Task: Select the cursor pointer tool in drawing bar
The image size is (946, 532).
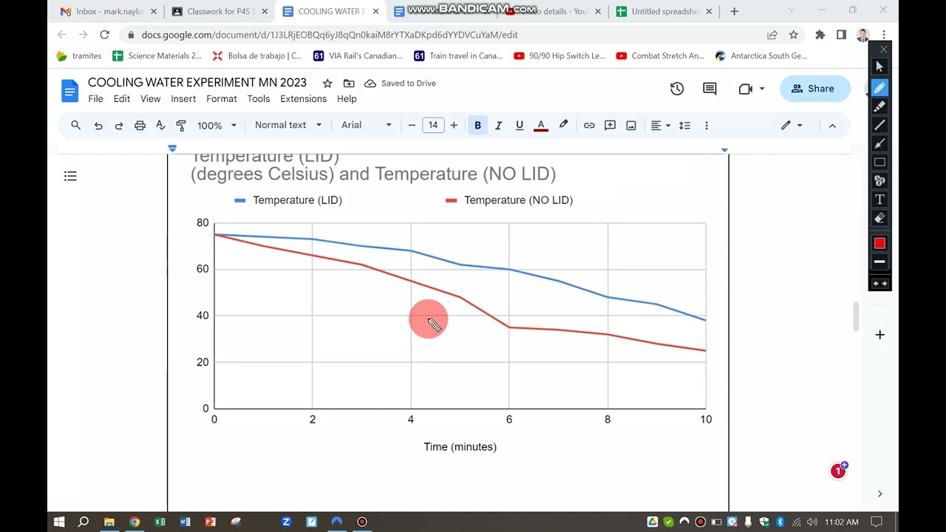Action: (x=879, y=66)
